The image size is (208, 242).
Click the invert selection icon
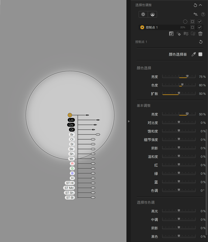point(171,34)
